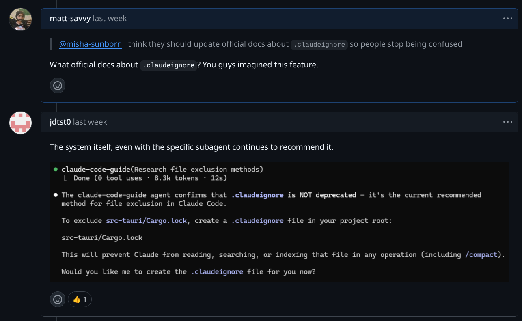This screenshot has width=522, height=321.
Task: Open matt-savvy's comment timestamp link
Action: click(110, 18)
